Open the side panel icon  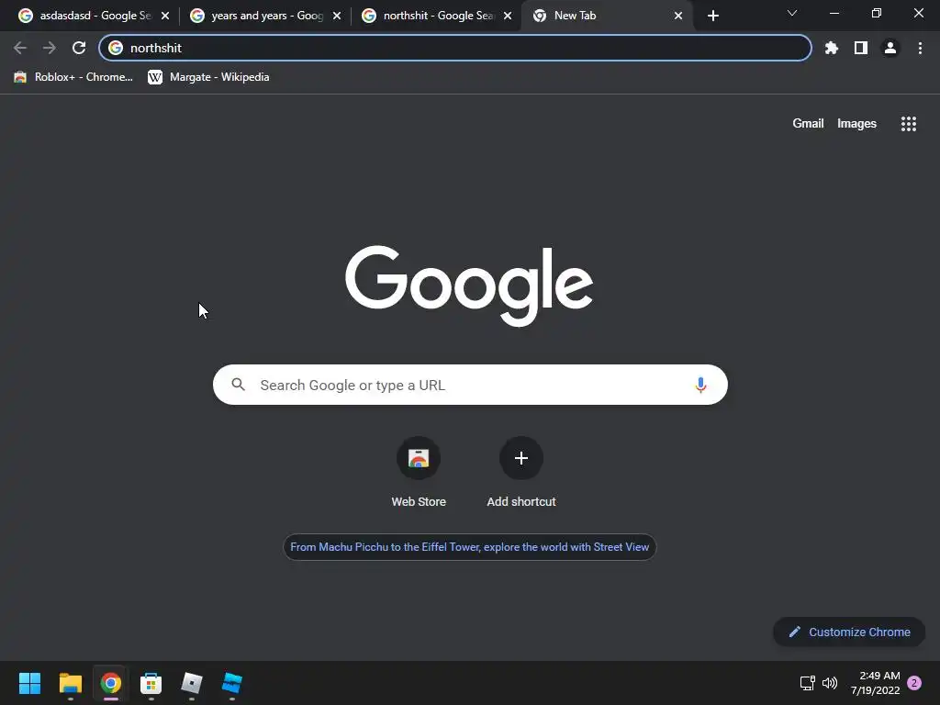pos(861,48)
